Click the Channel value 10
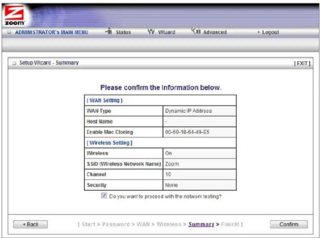The height and width of the screenshot is (238, 320). [168, 174]
